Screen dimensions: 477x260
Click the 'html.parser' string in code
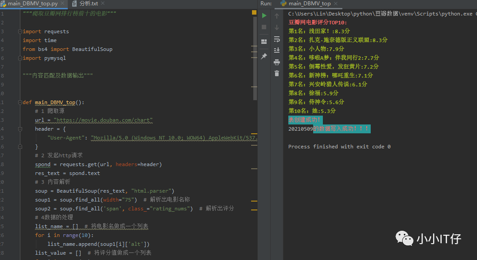tap(151, 191)
